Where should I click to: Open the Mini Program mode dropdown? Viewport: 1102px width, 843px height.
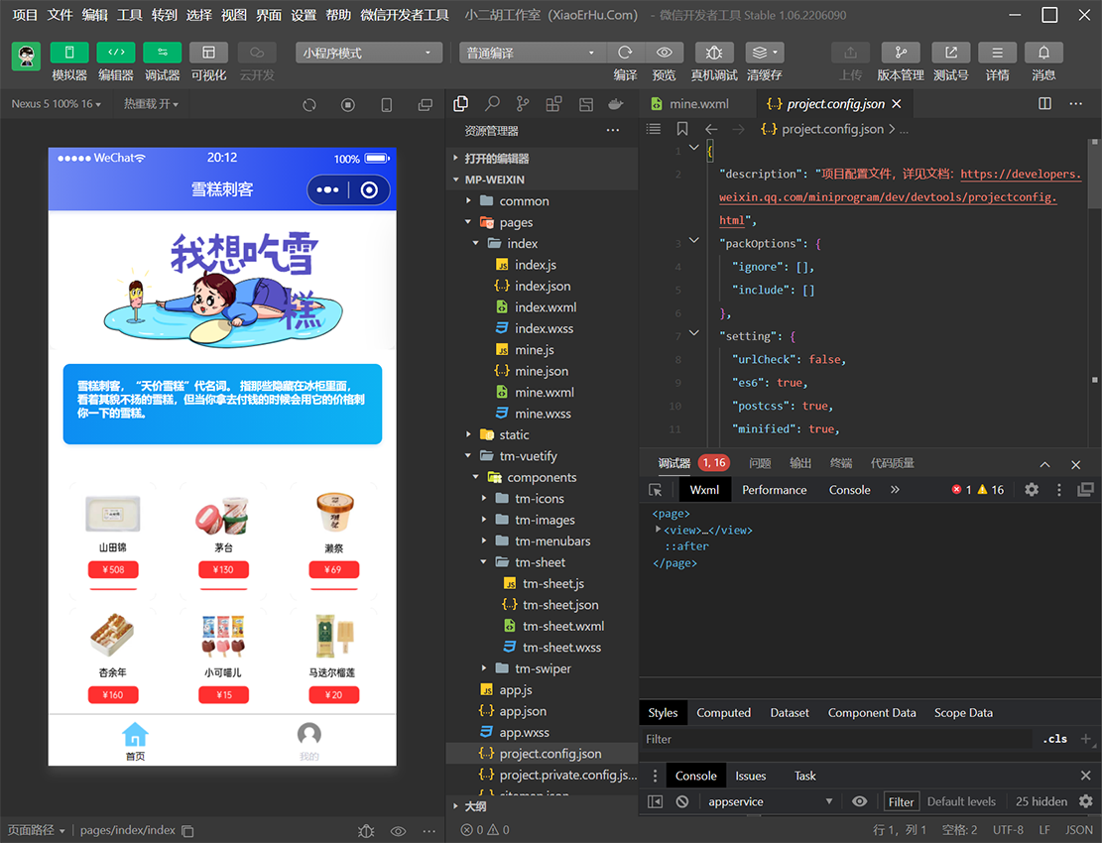coord(369,53)
